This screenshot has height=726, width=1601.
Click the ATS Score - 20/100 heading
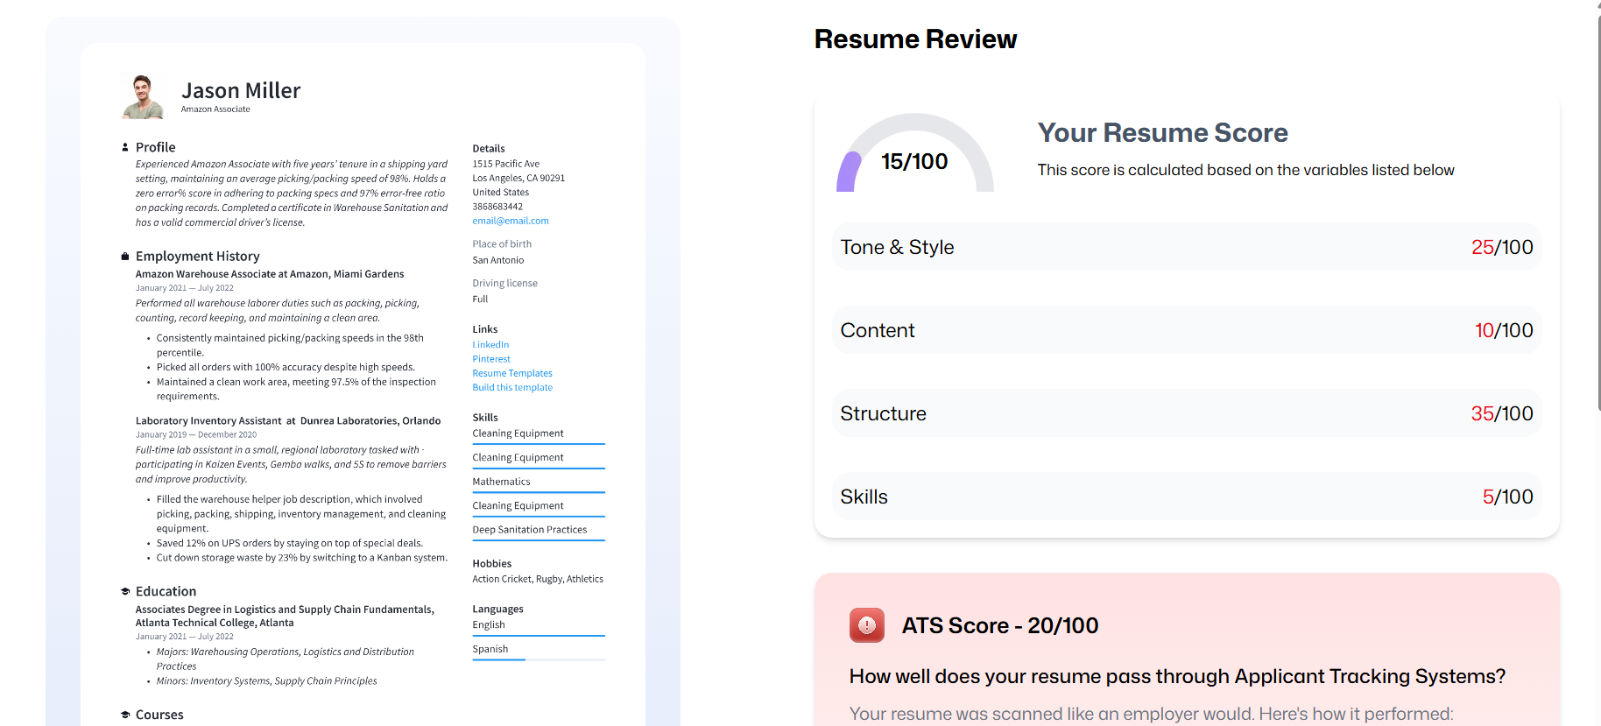pos(999,625)
